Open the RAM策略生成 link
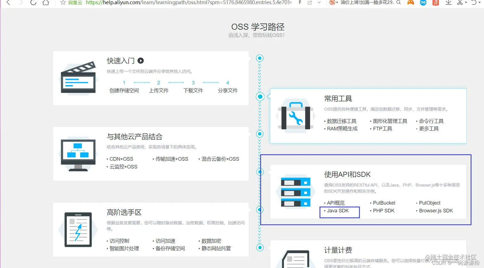This screenshot has width=484, height=268. (x=342, y=129)
